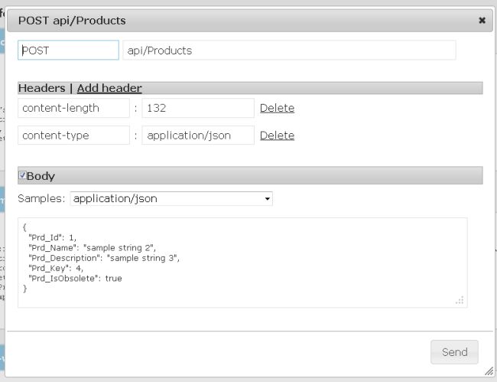Click inside the JSON body text area
Screen dimensions: 497x382
point(242,263)
